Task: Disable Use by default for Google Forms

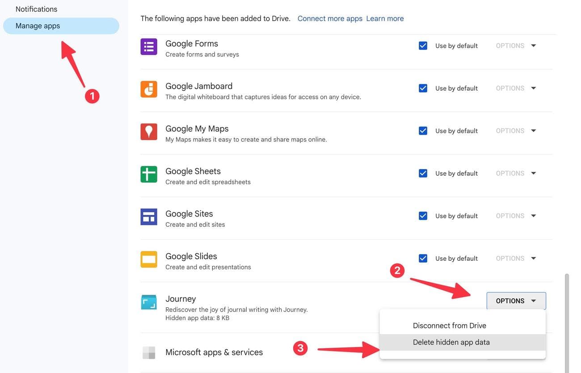Action: (423, 45)
